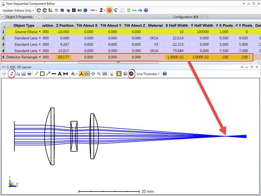Viewport: 261px width, 196px height.
Task: Click the blue double-ended arrows icon
Action: point(134,11)
